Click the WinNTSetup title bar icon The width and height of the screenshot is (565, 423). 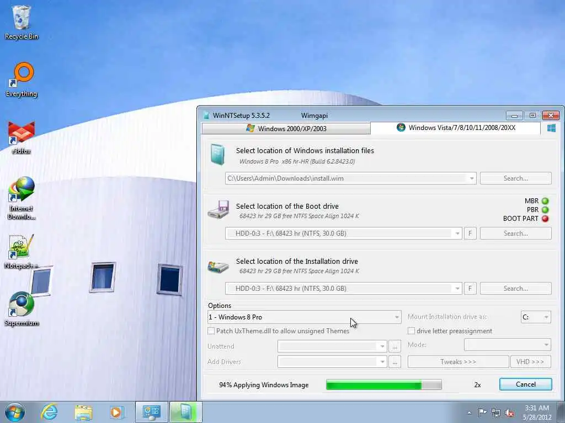pos(206,116)
